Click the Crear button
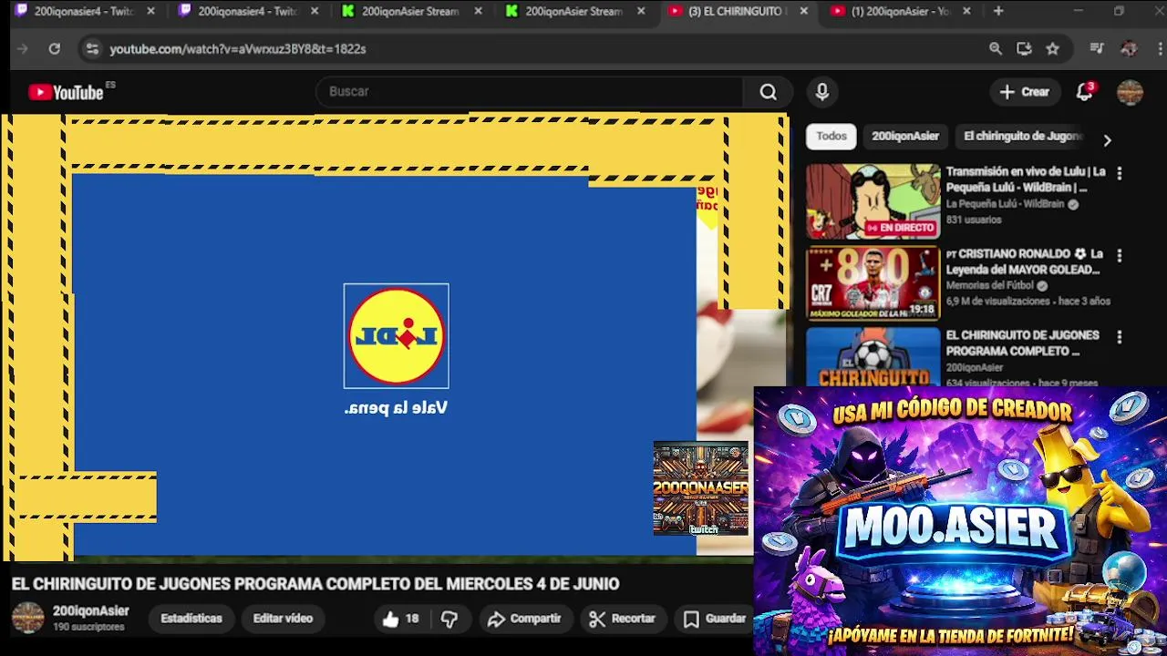1167x656 pixels. pos(1024,92)
